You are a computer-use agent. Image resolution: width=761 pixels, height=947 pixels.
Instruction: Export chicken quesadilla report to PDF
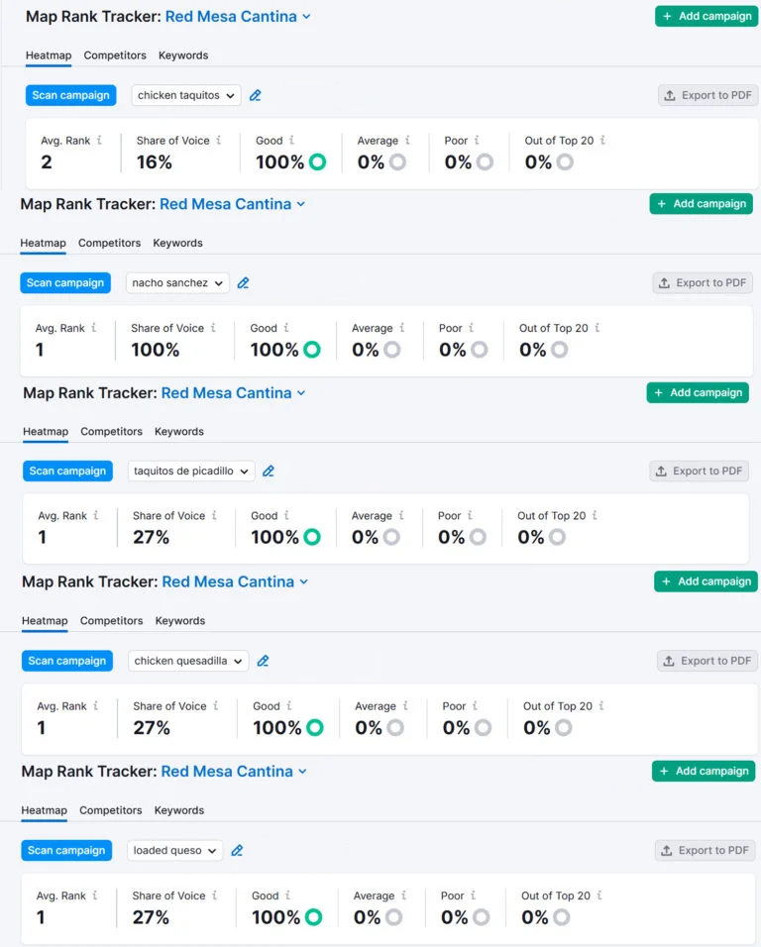coord(707,661)
